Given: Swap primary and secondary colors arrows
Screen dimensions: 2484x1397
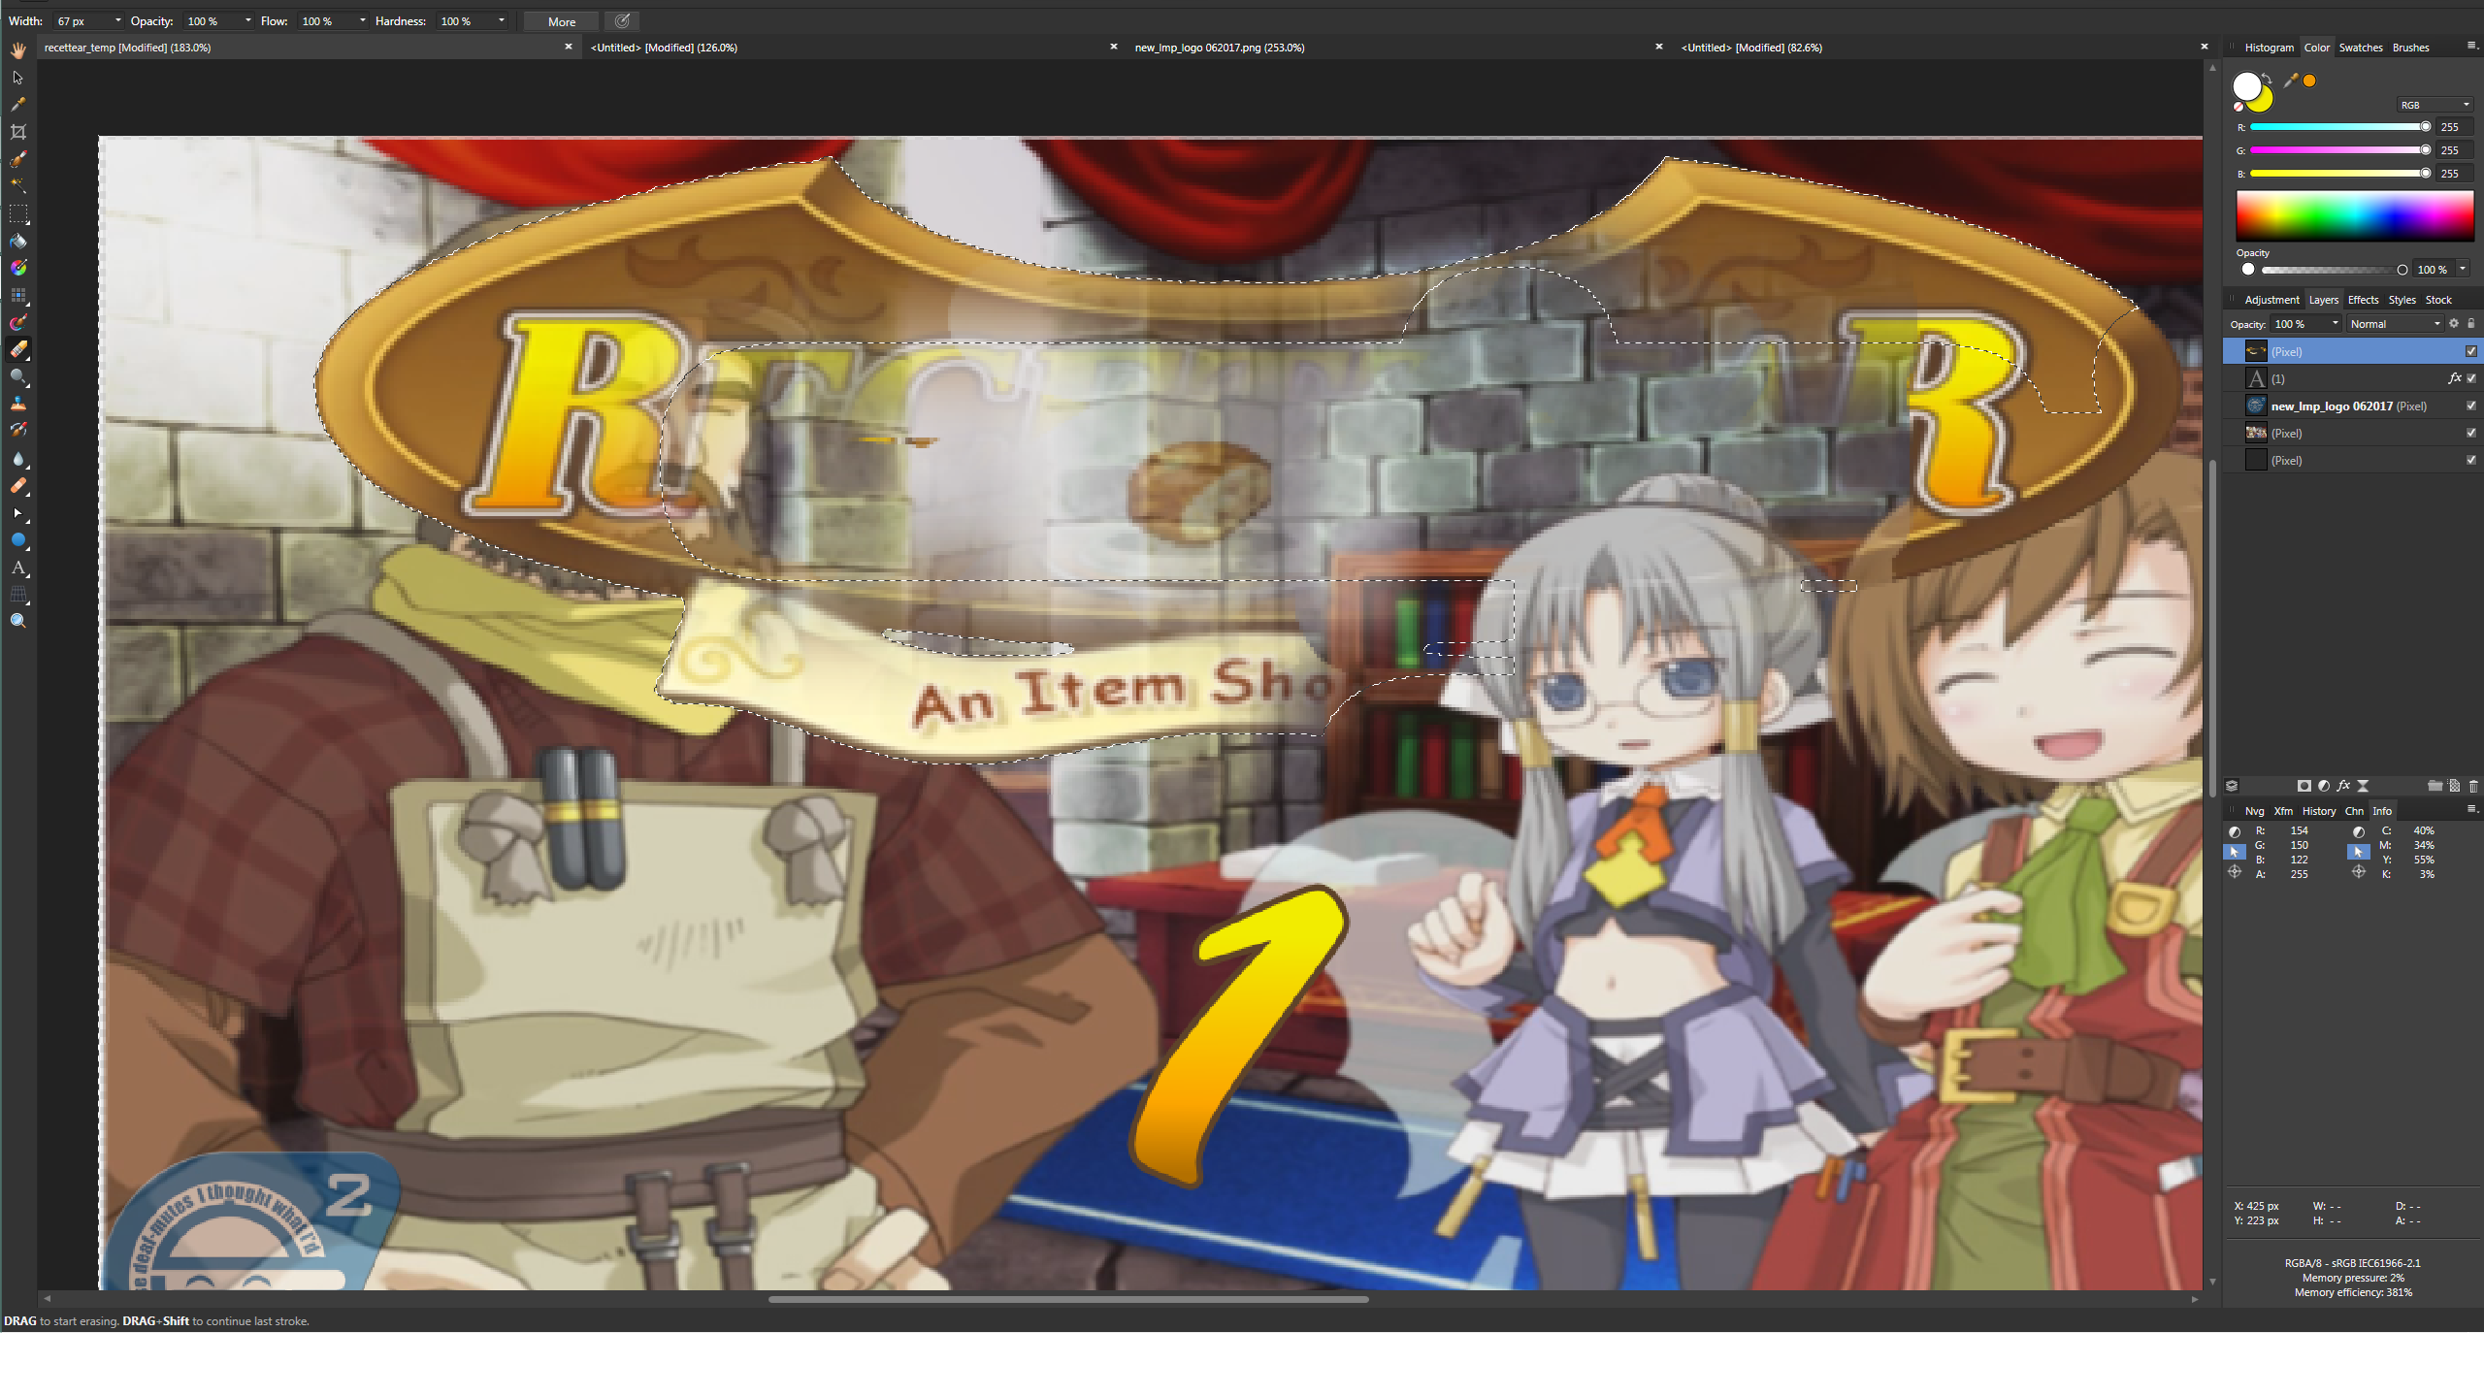Looking at the screenshot, I should point(2267,79).
